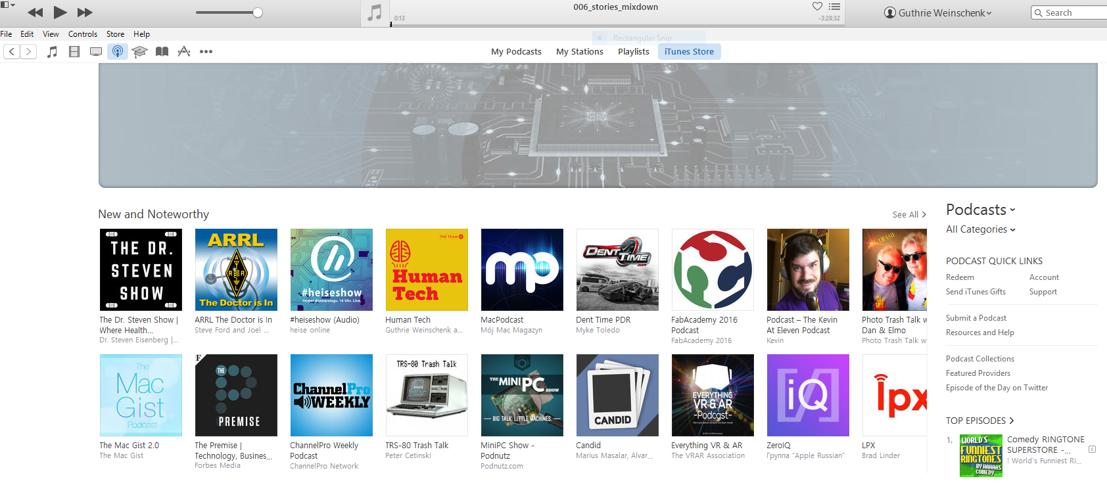Click See All for New and Noteworthy

[x=909, y=215]
